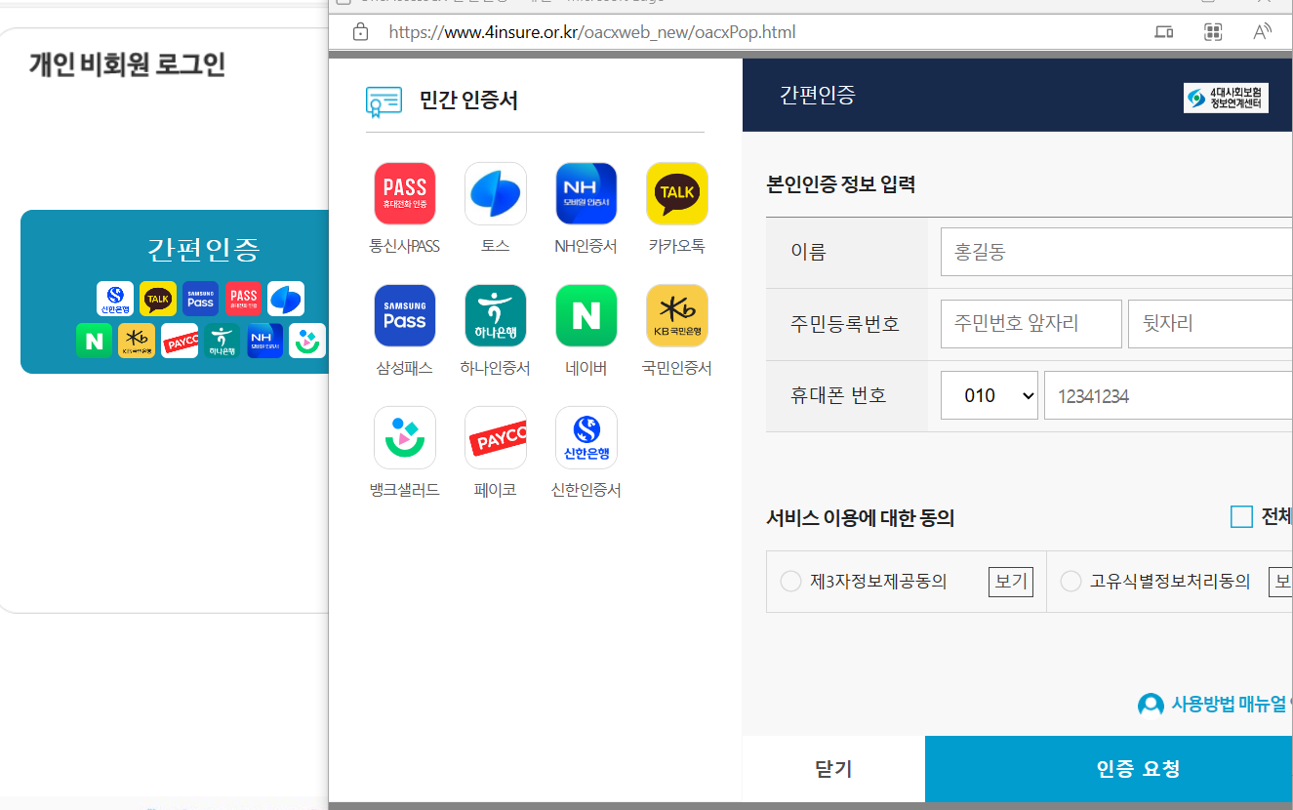Click the 인증 요청 button
Viewport: 1293px width, 810px height.
pos(1109,769)
